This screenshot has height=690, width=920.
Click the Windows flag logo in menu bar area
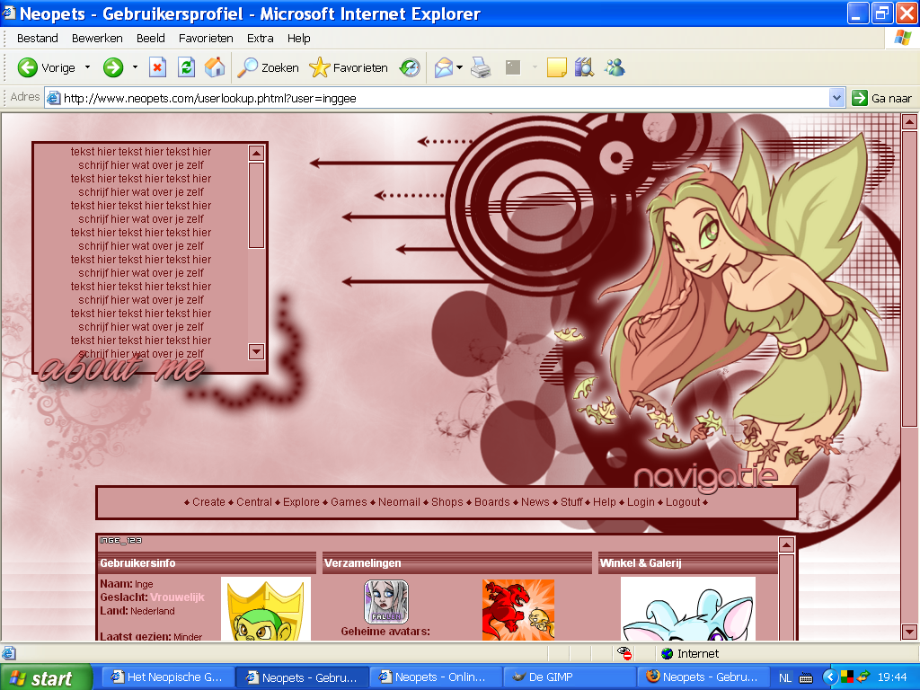(903, 38)
